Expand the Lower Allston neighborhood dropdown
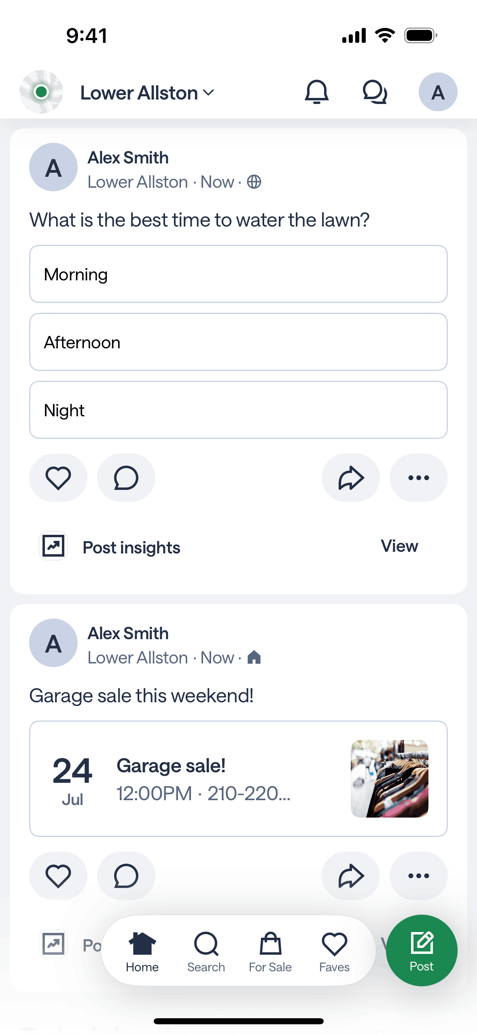The width and height of the screenshot is (477, 1034). (x=147, y=93)
